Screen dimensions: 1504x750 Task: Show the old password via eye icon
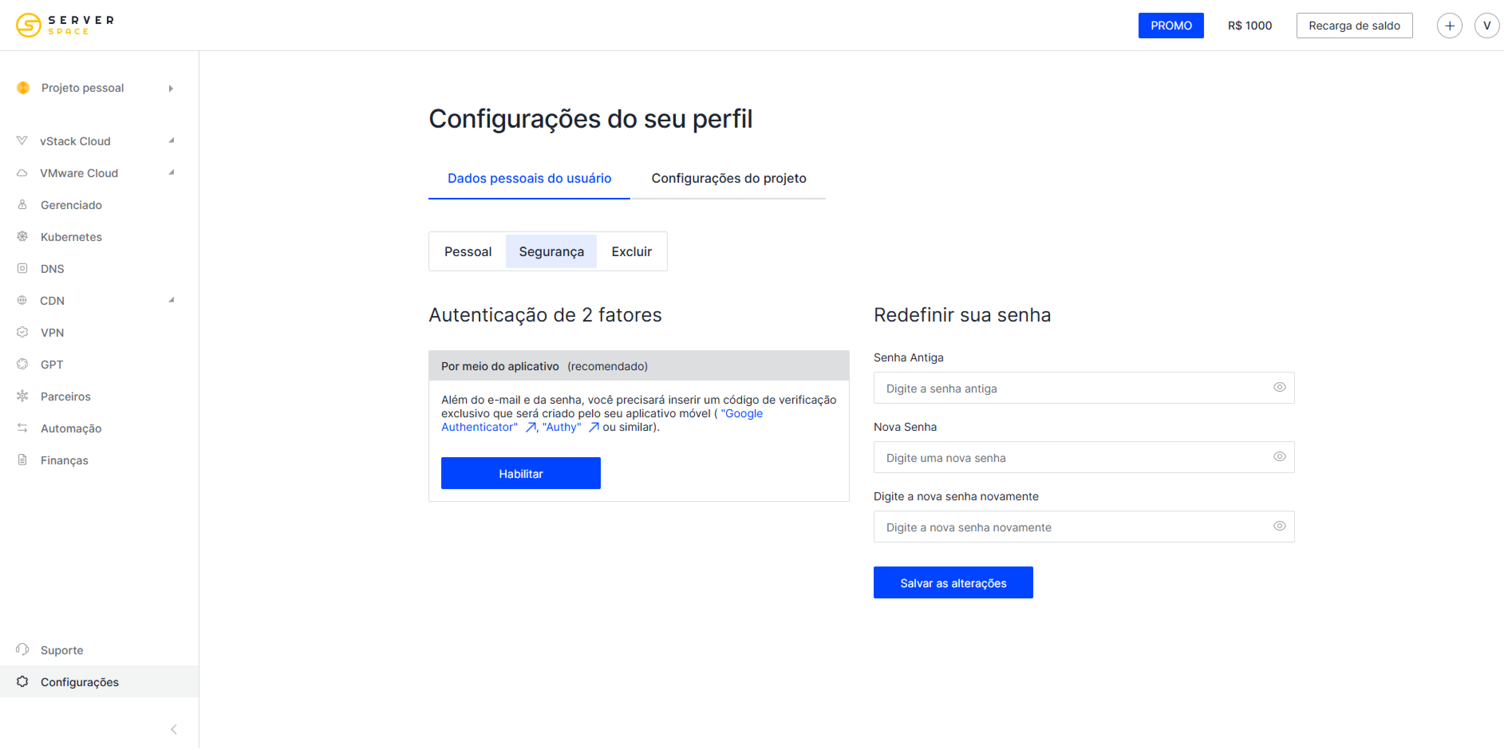pos(1279,387)
